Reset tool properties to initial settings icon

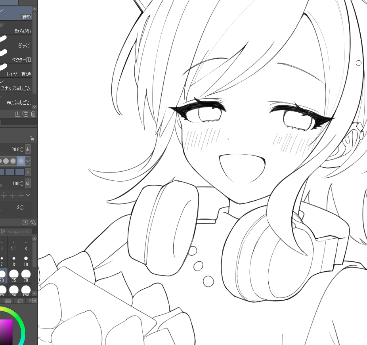(x=26, y=222)
